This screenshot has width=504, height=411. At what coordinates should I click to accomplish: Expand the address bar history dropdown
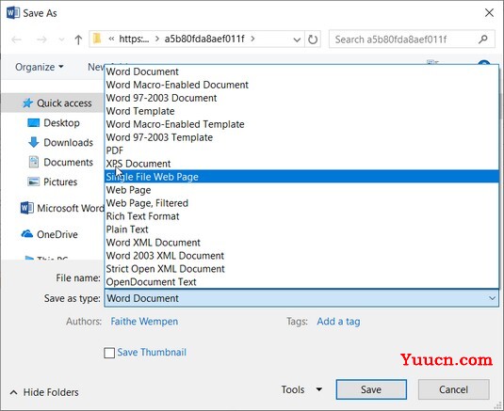[297, 40]
